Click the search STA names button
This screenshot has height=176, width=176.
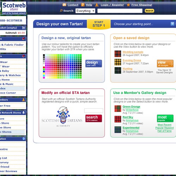click(94, 118)
